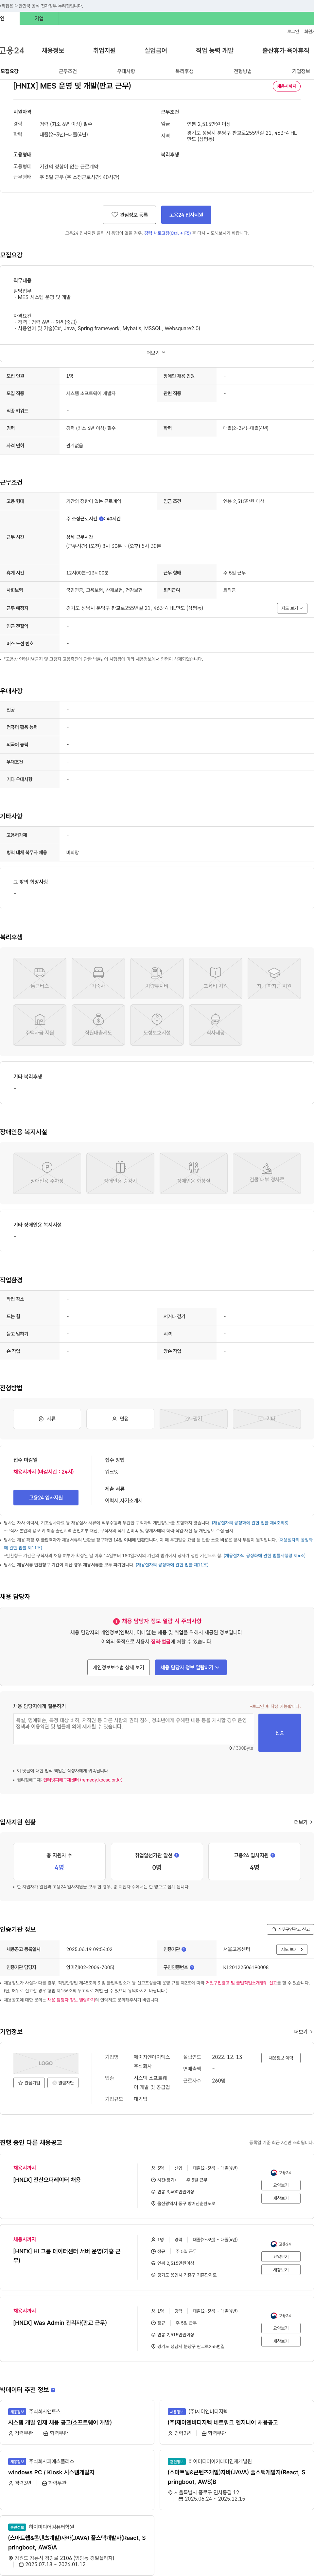The image size is (314, 2576).
Task: Open the 실업급여 main menu
Action: pos(155,50)
